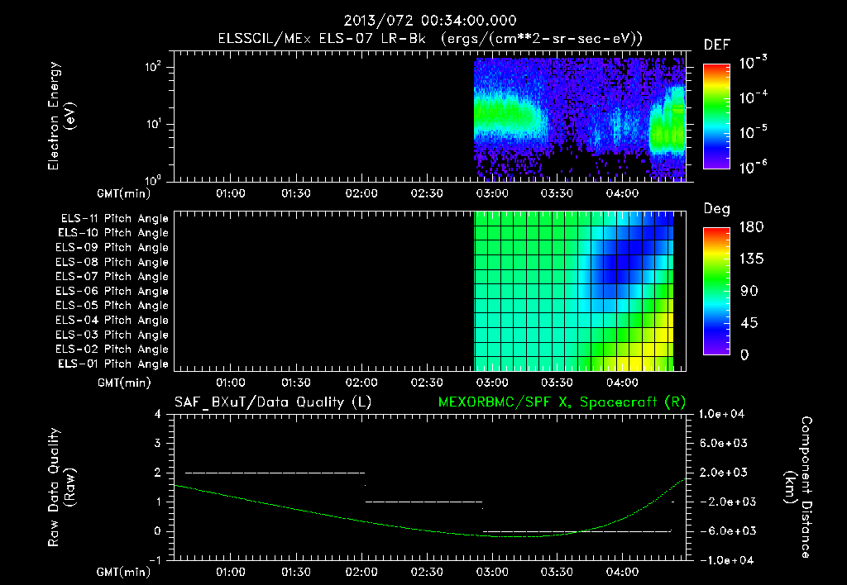Click the electron spectrogram data region

pyautogui.click(x=580, y=119)
